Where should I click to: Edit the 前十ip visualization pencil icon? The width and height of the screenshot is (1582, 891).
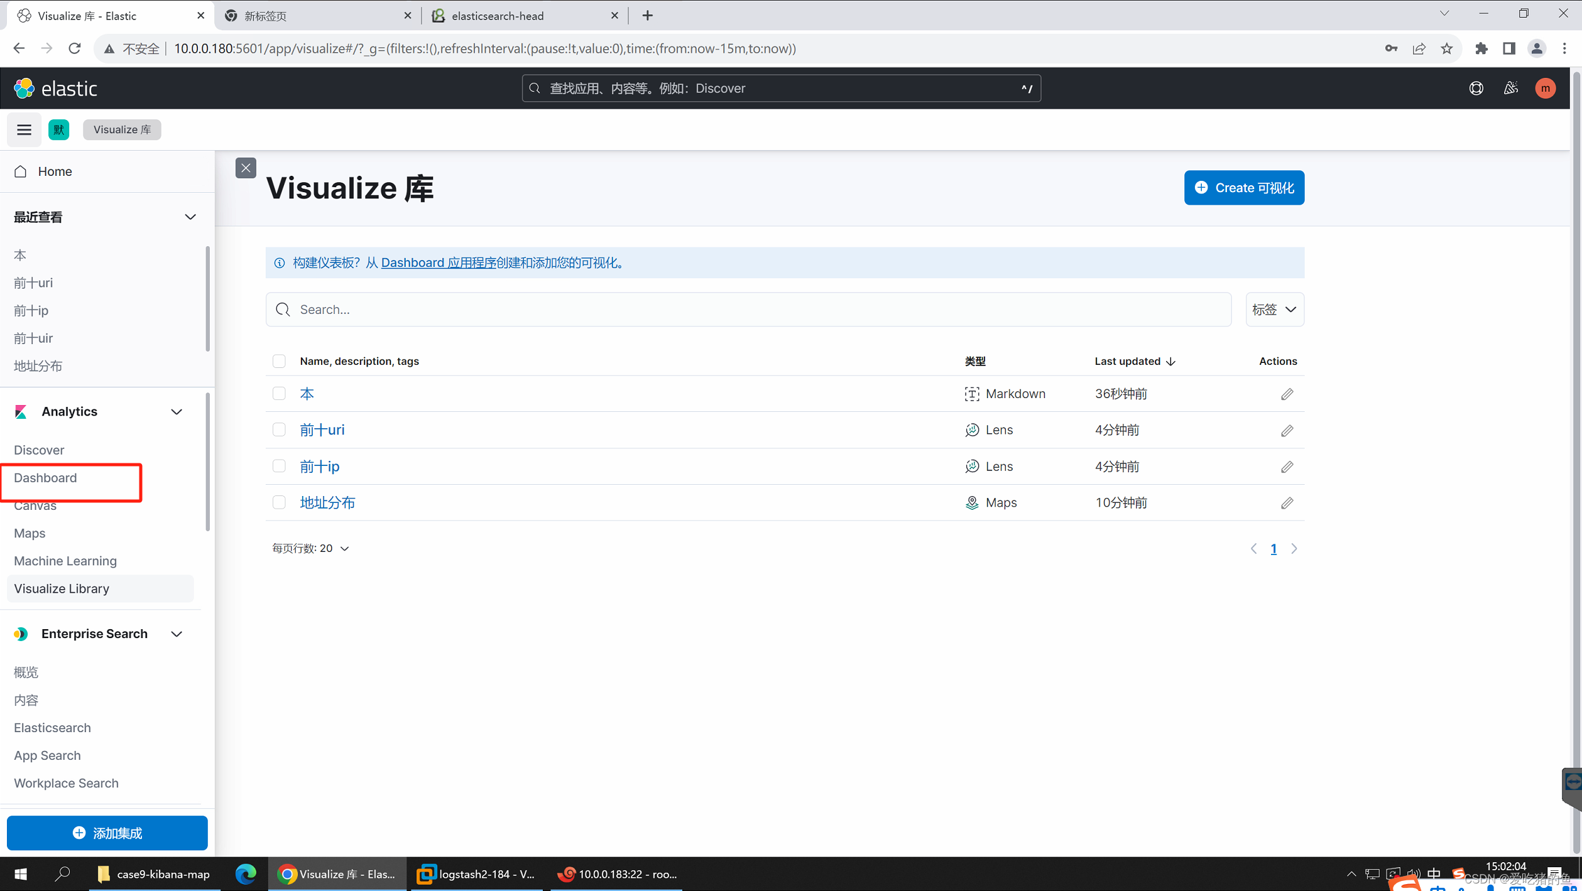[x=1287, y=467]
